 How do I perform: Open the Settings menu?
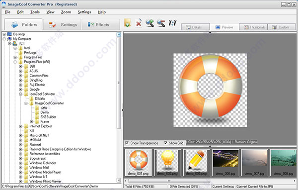click(84, 12)
